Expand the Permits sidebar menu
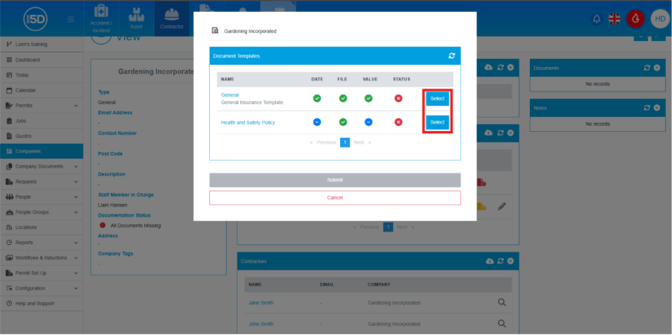Image resolution: width=672 pixels, height=335 pixels. tap(76, 106)
